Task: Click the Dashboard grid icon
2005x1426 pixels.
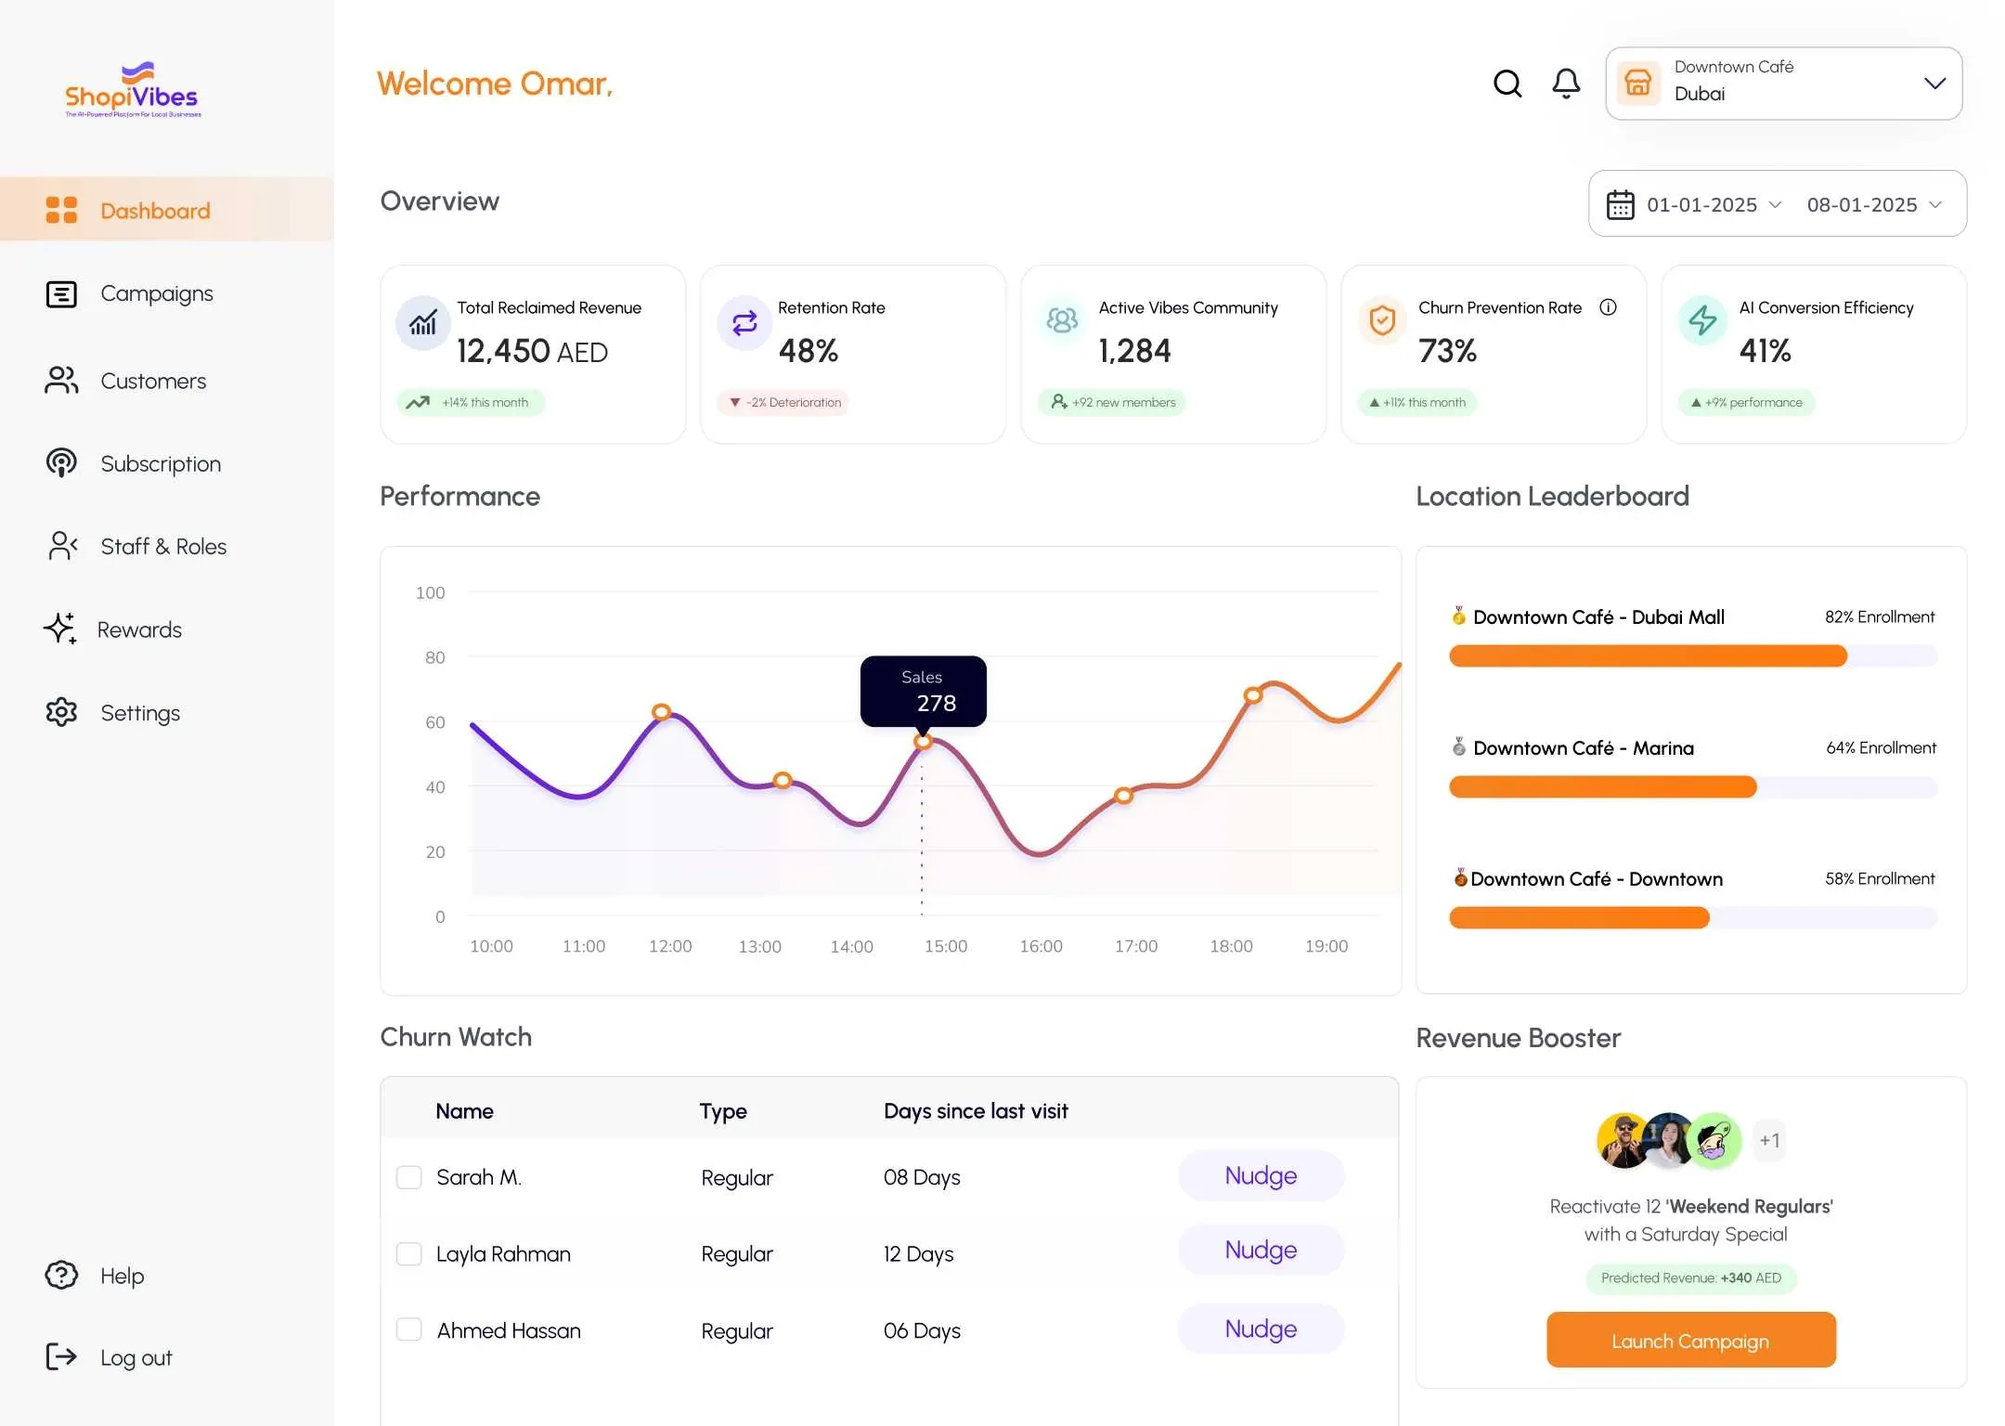Action: (x=61, y=210)
